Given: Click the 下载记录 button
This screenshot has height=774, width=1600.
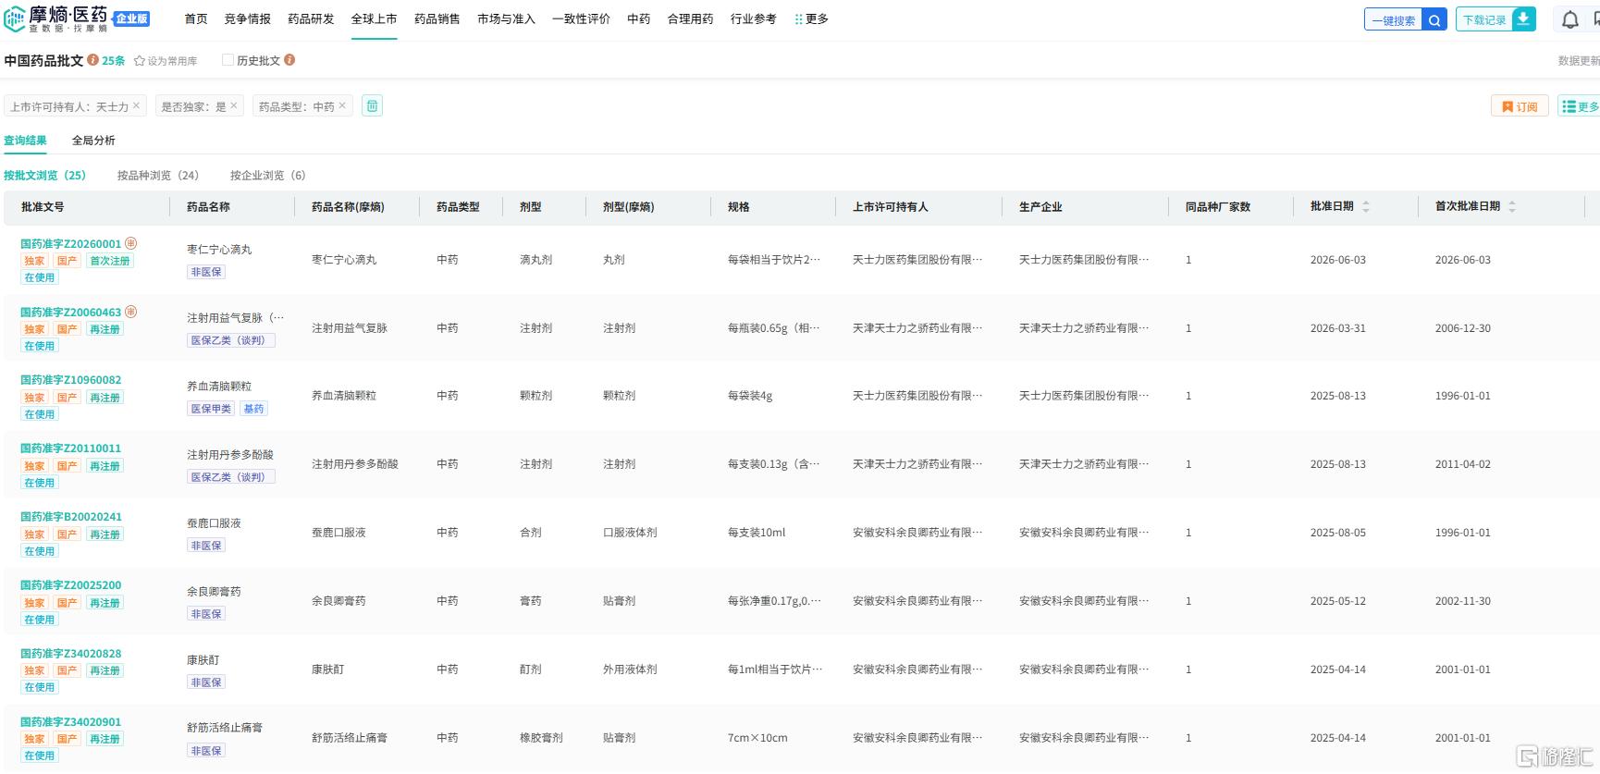Looking at the screenshot, I should tap(1484, 19).
